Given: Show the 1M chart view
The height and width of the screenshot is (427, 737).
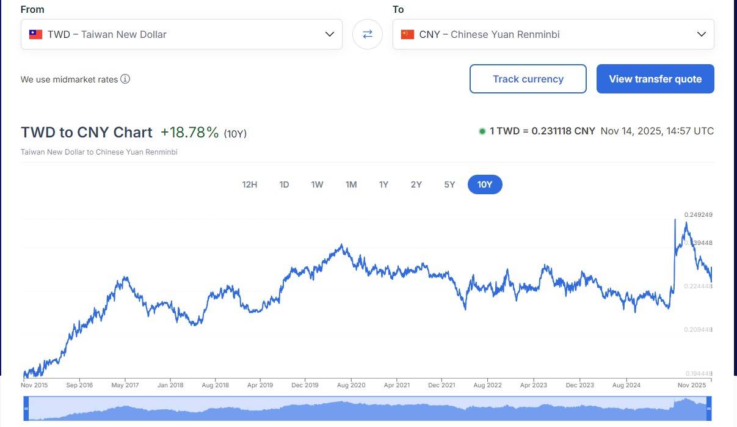Looking at the screenshot, I should coord(351,184).
